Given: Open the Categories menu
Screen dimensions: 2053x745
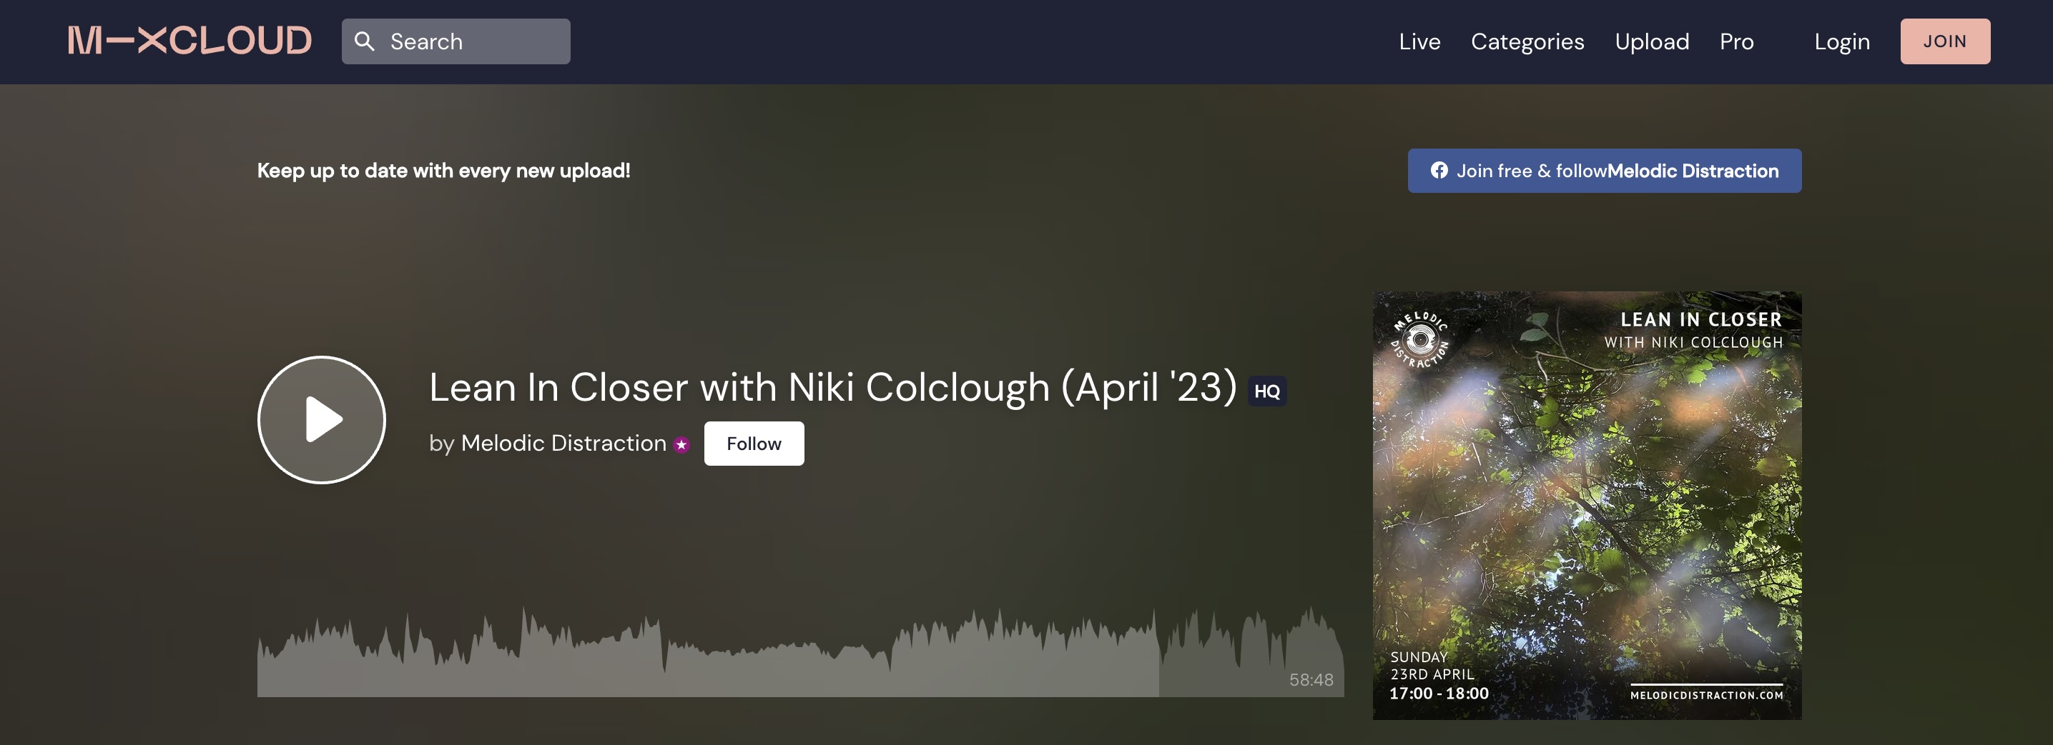Looking at the screenshot, I should click(x=1527, y=41).
